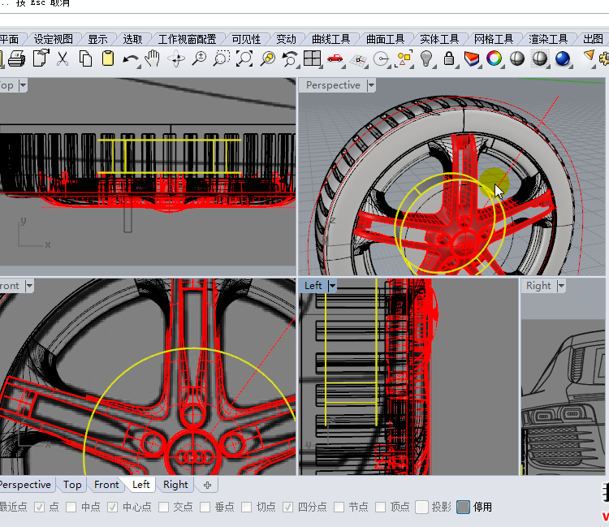Click the Undo arrow icon
The height and width of the screenshot is (527, 609).
[x=131, y=58]
